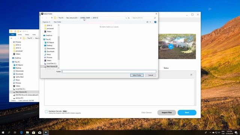
Task: Open the Quick Access Toolbar dropdown in File Explorer title bar
Action: tap(20, 31)
